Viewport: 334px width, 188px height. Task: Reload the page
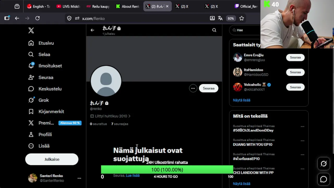(x=38, y=18)
